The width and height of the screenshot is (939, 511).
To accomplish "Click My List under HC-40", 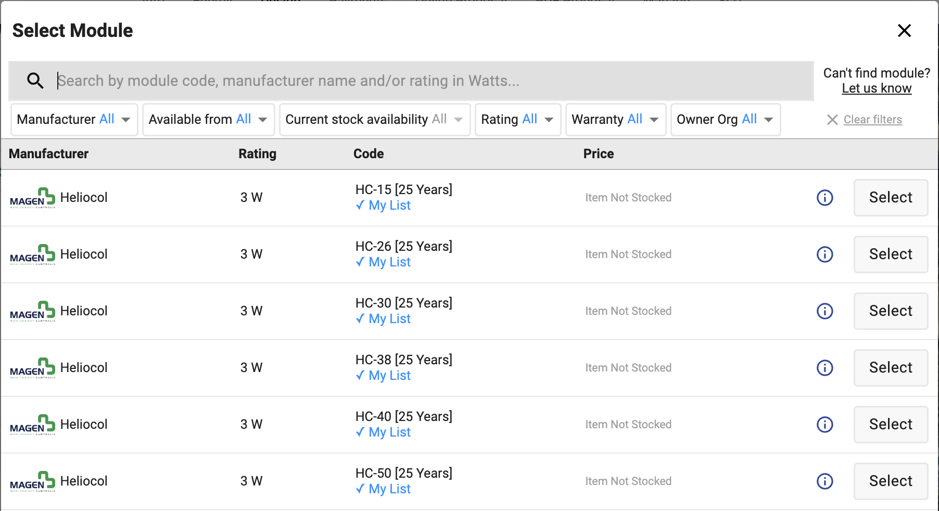I will tap(383, 432).
